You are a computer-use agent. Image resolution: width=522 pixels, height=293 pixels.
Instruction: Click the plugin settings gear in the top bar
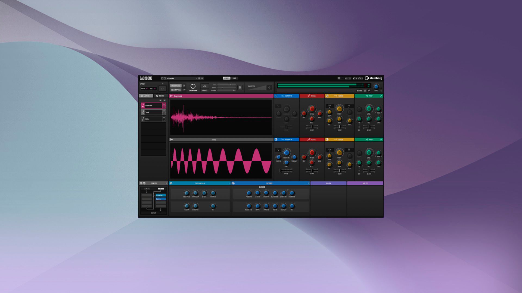(339, 78)
